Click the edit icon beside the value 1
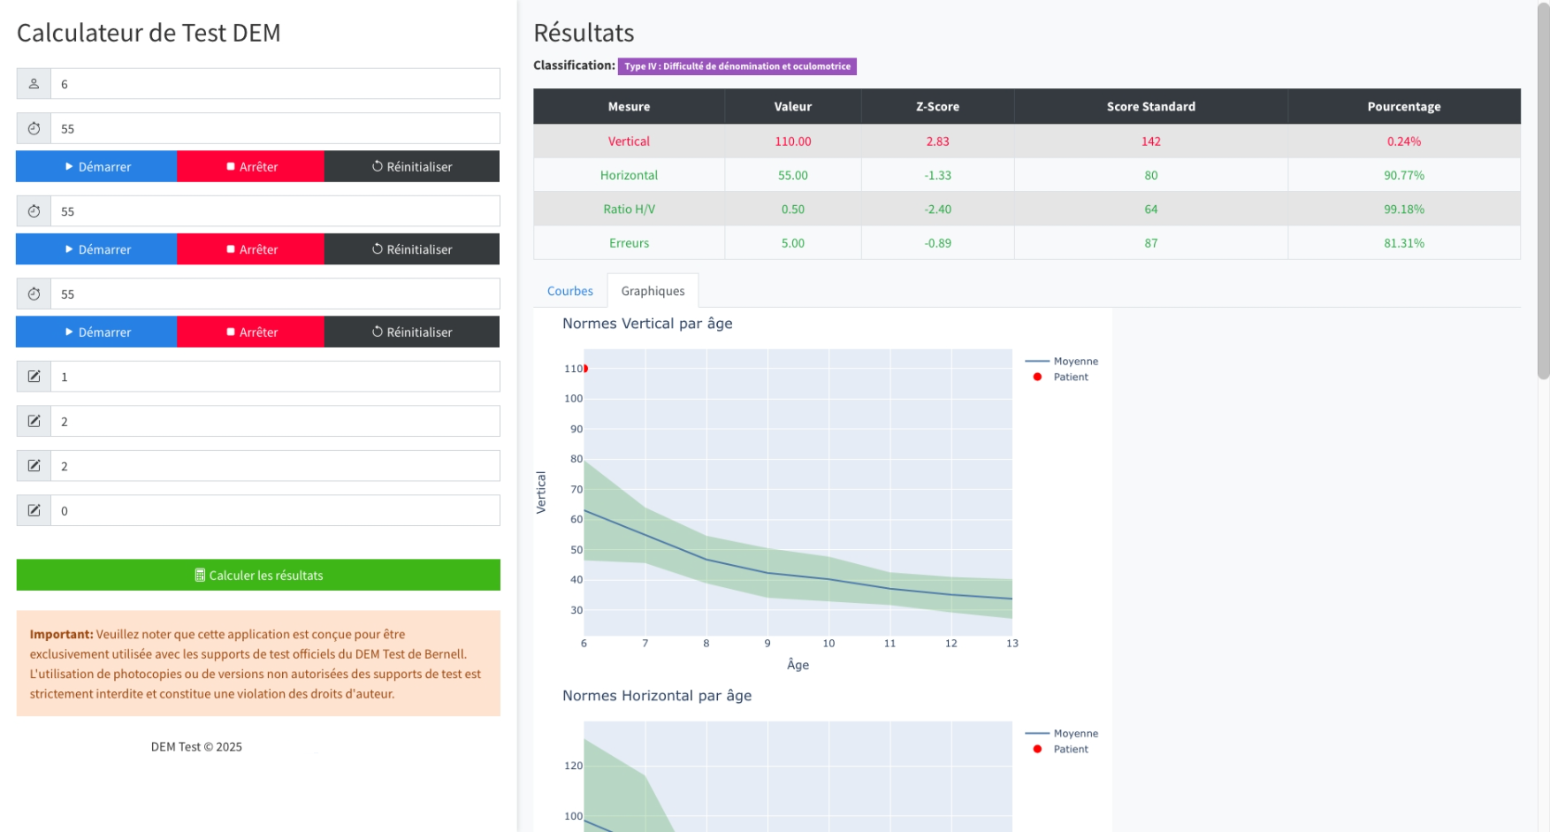The image size is (1550, 832). coord(34,377)
